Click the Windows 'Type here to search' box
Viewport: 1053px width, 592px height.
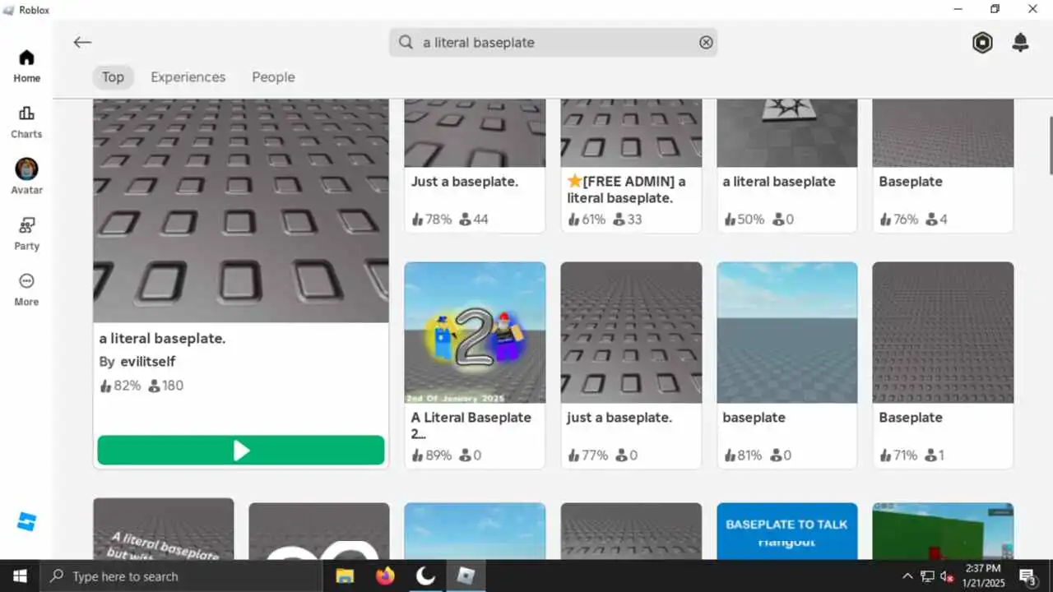click(x=181, y=576)
